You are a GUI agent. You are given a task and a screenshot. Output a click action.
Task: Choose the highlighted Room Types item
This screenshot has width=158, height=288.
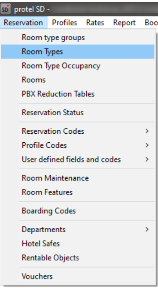78,51
